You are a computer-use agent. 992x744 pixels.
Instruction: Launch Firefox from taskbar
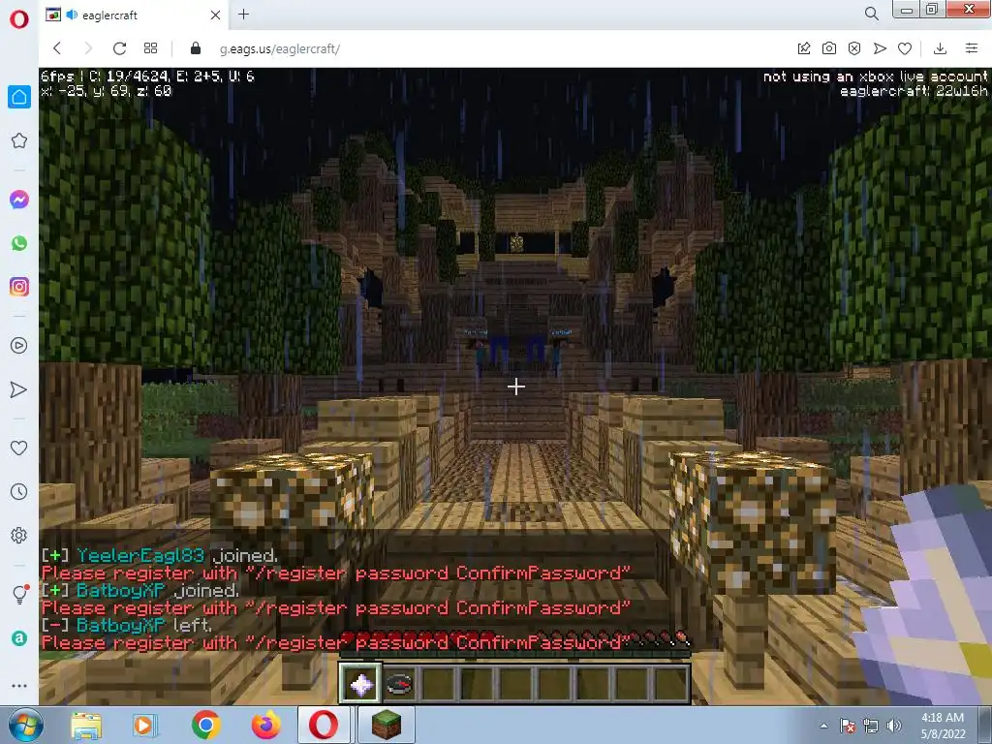pos(265,725)
